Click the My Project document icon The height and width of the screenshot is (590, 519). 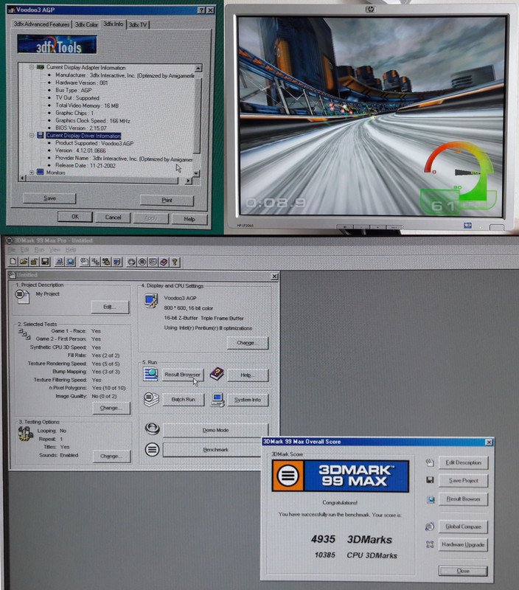(22, 296)
